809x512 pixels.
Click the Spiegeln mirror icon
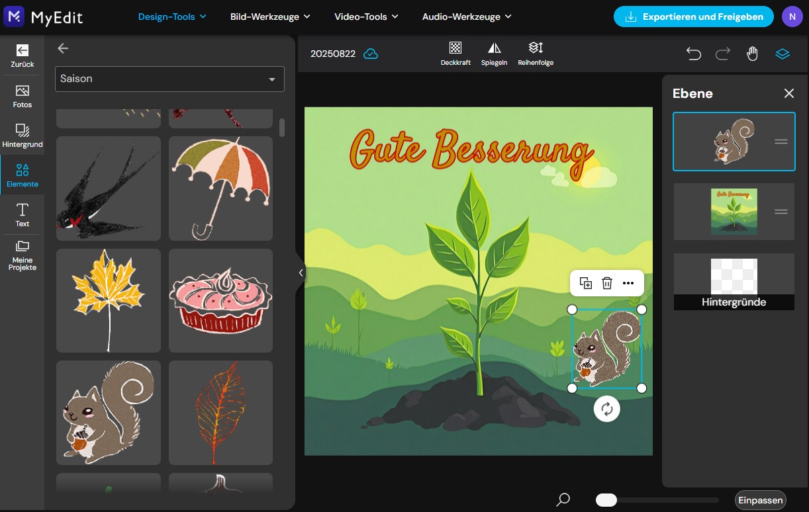494,53
